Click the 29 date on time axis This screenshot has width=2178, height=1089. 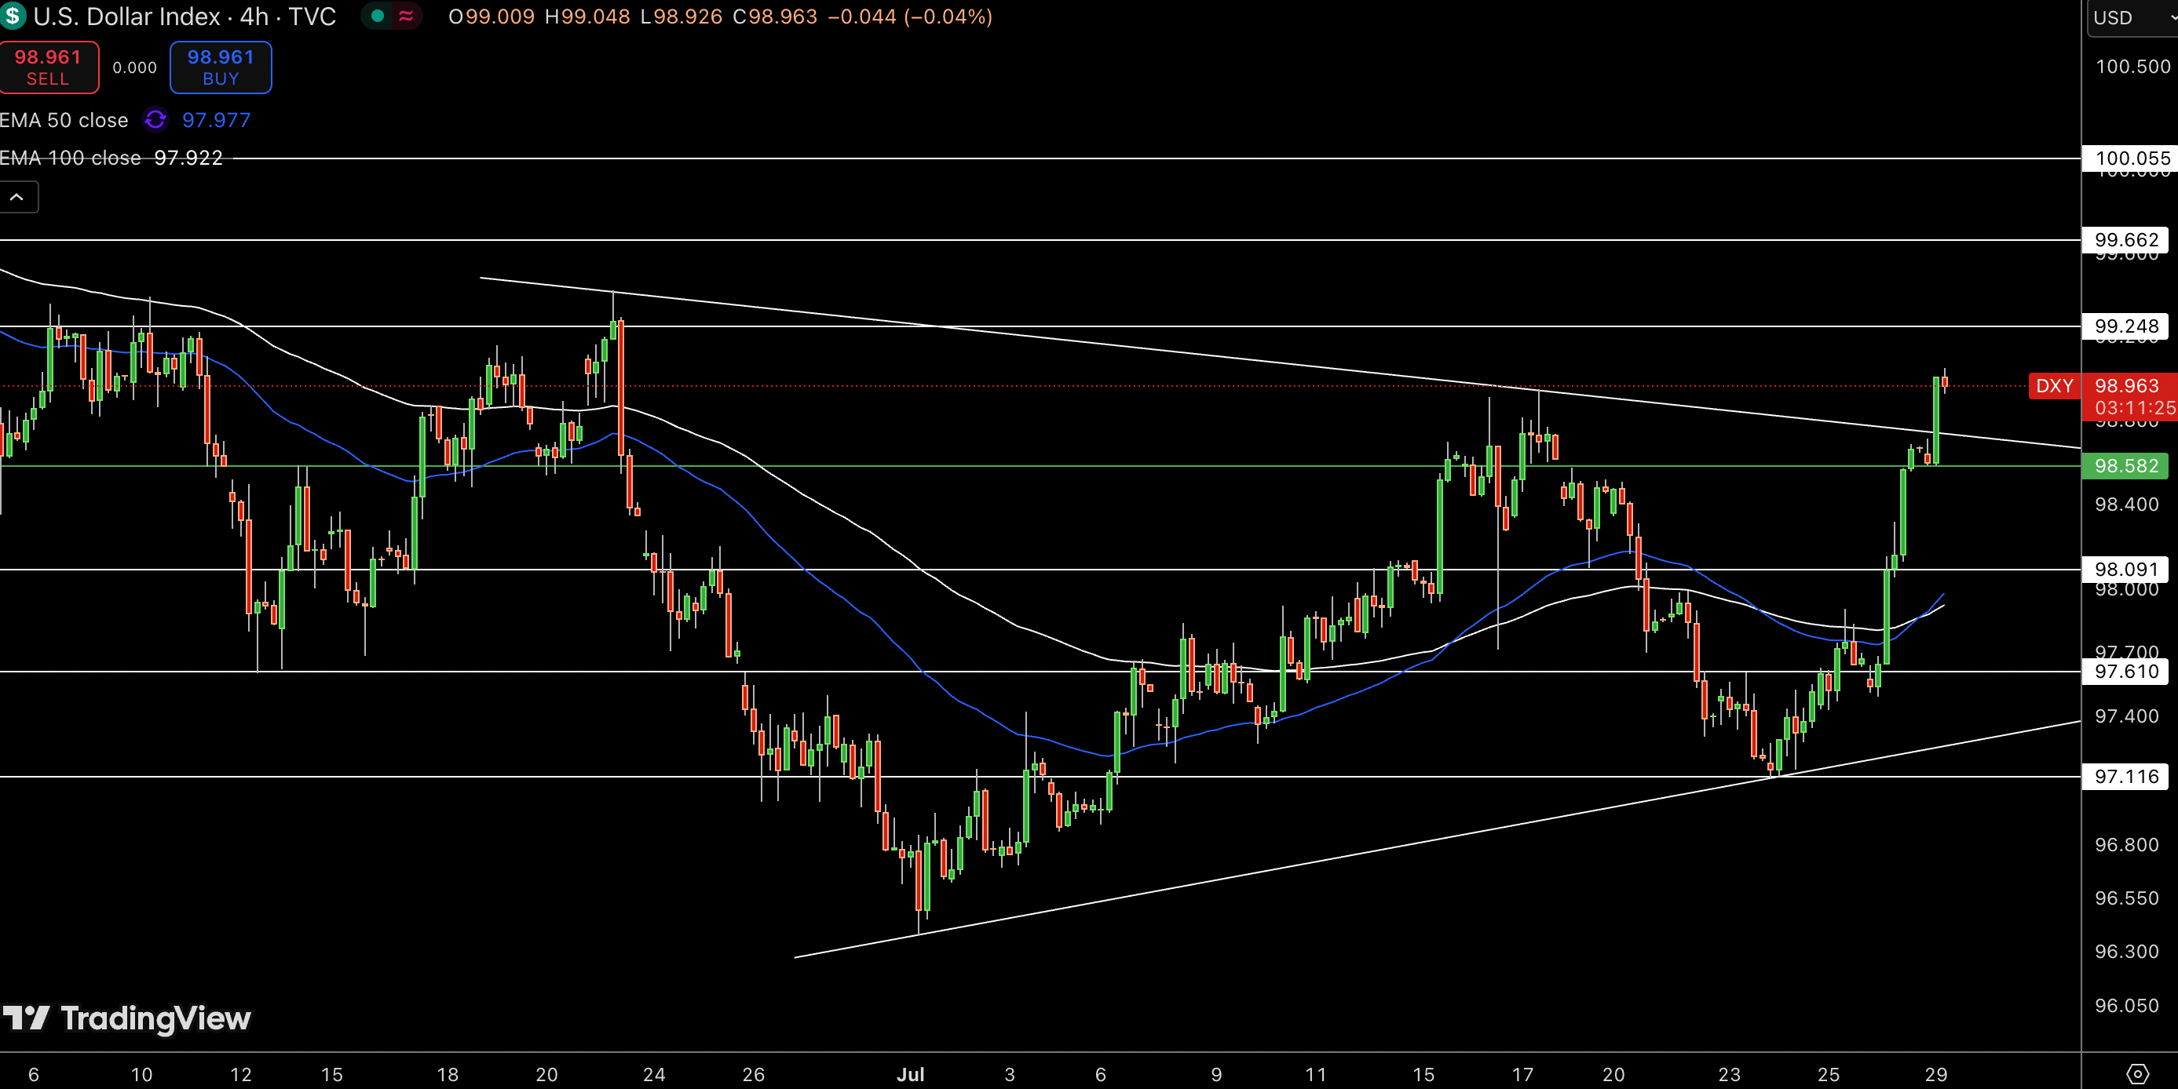(x=1936, y=1075)
